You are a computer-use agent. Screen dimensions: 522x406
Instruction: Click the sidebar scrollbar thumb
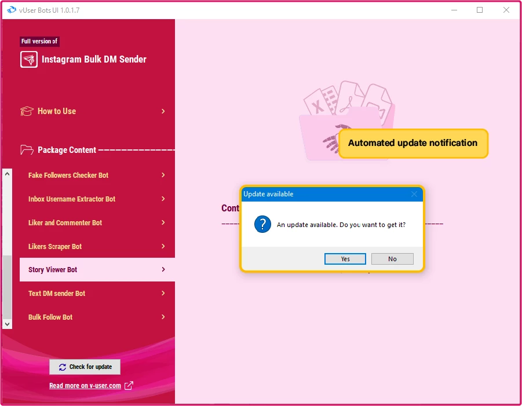8,287
